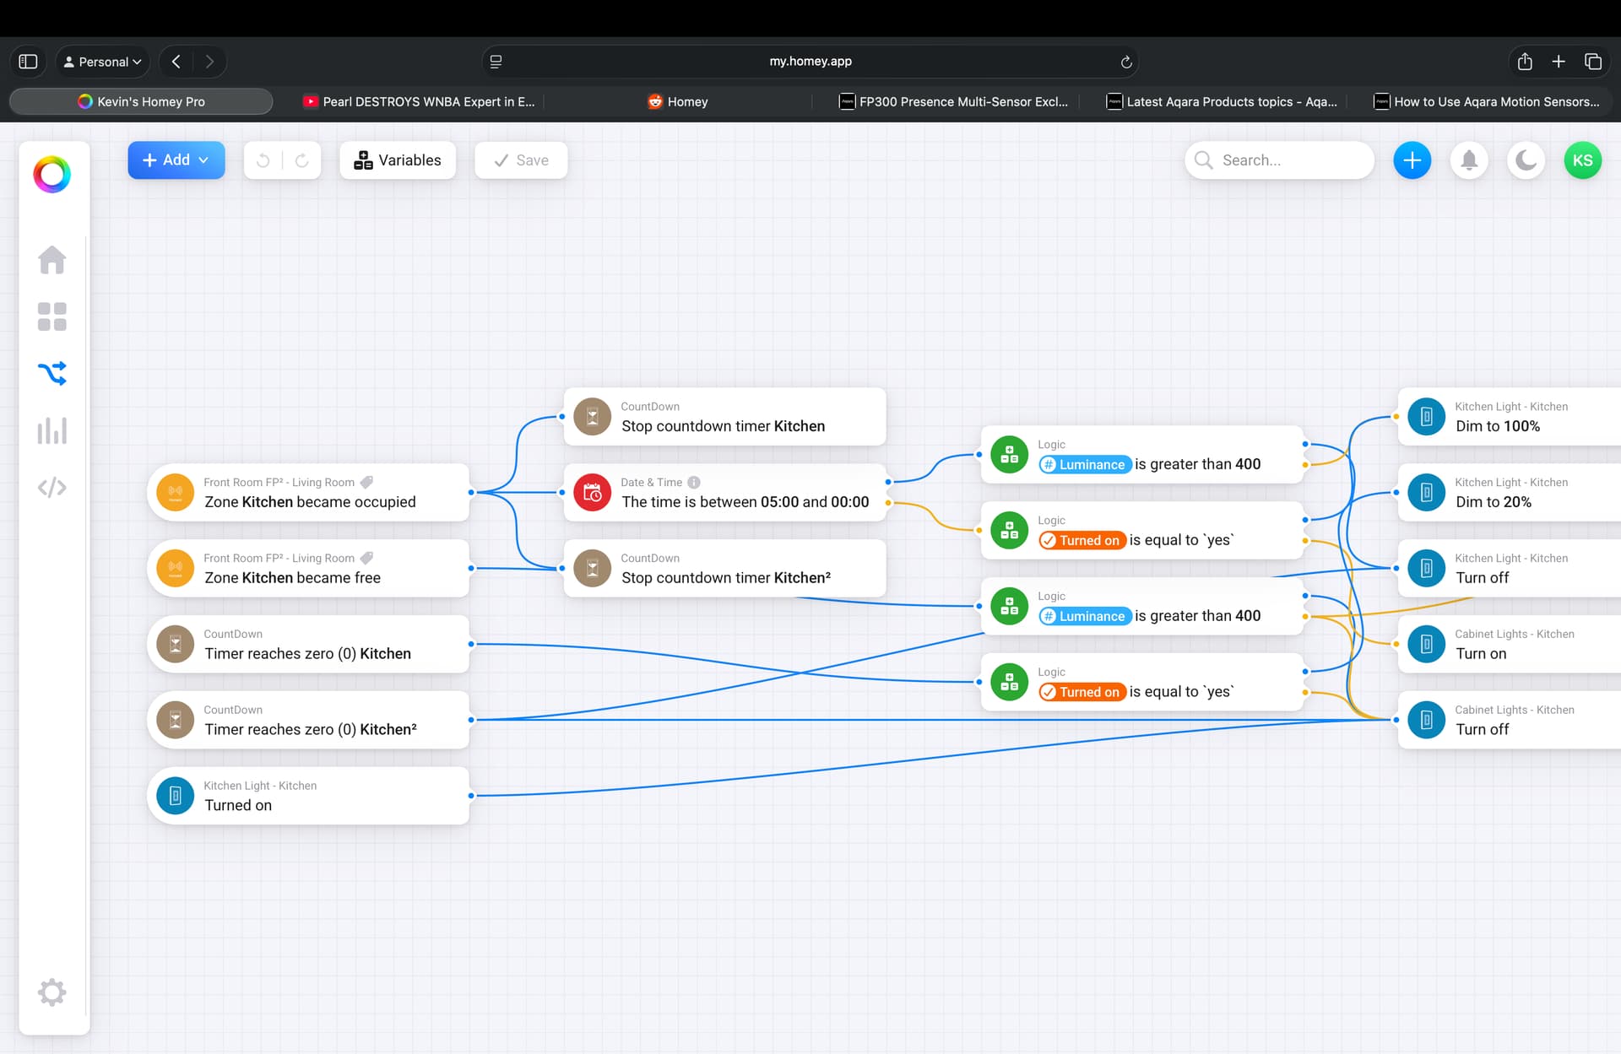1621x1054 pixels.
Task: Click the blue plus button next to Search
Action: (1412, 160)
